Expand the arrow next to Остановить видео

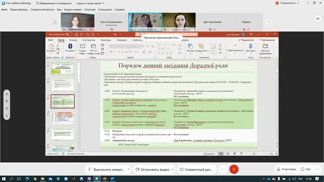coord(172,169)
